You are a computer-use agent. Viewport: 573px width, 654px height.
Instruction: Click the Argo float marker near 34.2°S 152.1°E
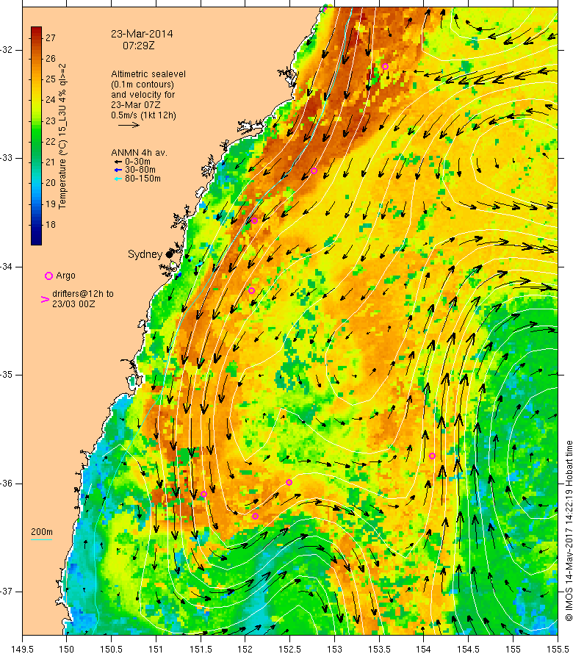pos(251,290)
